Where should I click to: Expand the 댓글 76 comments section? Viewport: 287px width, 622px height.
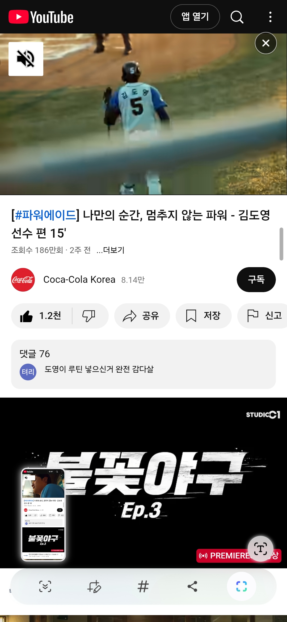click(143, 364)
